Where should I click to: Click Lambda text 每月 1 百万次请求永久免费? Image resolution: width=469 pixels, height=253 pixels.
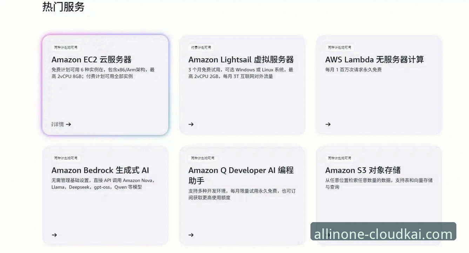coord(354,70)
